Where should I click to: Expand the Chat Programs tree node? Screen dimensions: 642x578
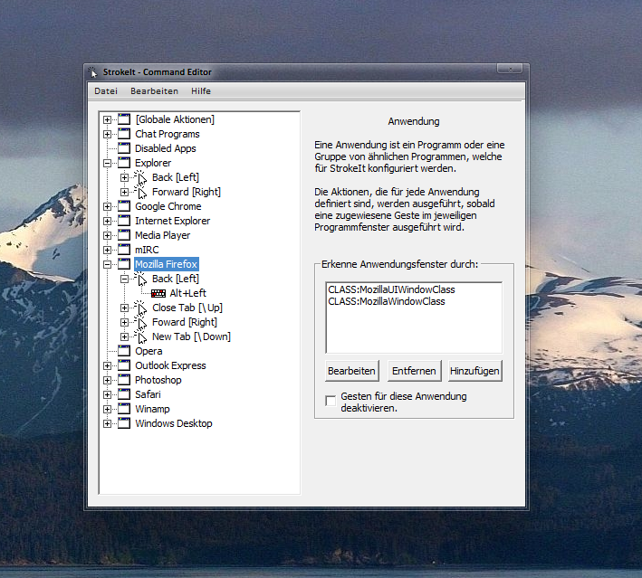pos(107,134)
